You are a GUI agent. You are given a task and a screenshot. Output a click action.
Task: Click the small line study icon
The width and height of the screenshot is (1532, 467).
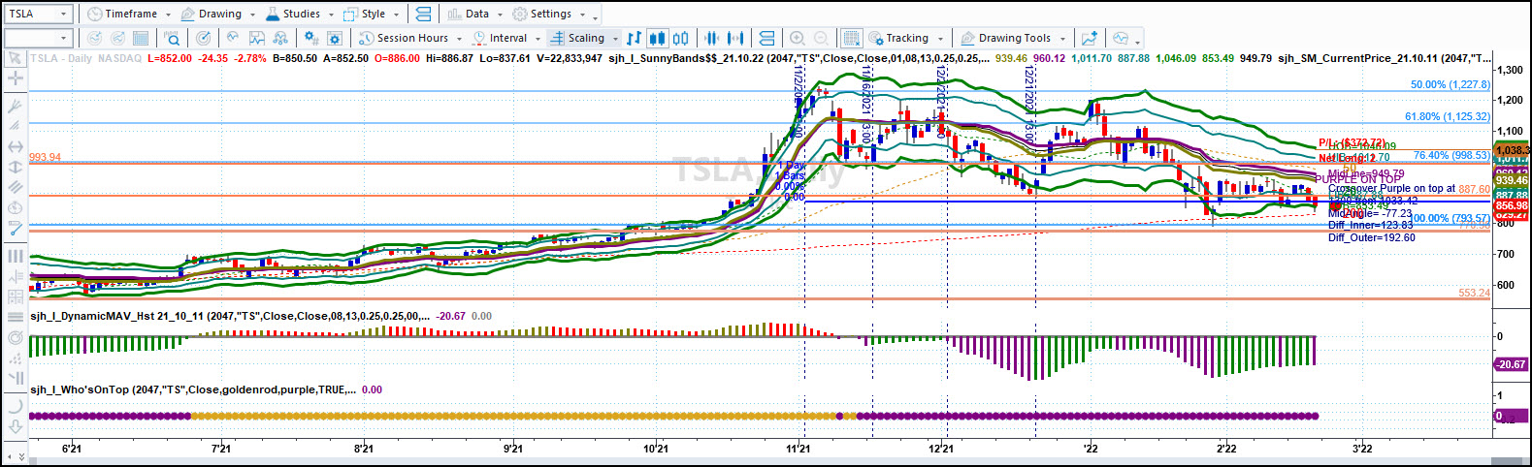pyautogui.click(x=233, y=38)
